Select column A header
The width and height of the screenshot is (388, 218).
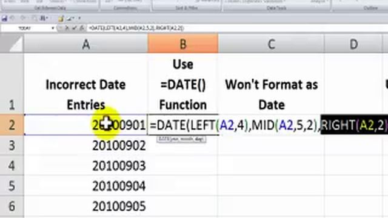tap(86, 44)
